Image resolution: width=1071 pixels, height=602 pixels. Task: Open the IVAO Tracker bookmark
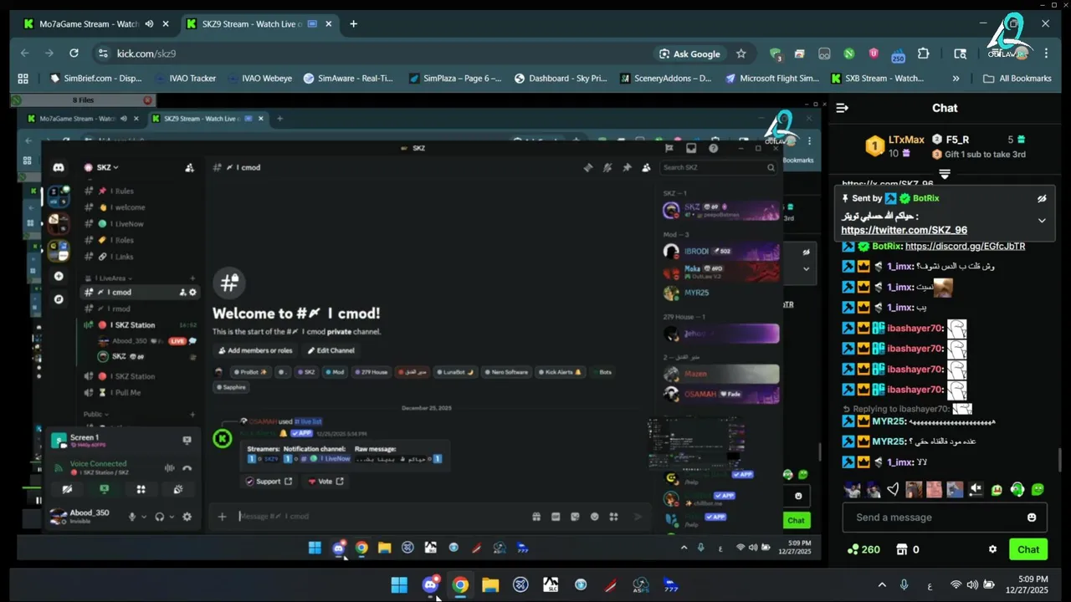click(x=185, y=79)
